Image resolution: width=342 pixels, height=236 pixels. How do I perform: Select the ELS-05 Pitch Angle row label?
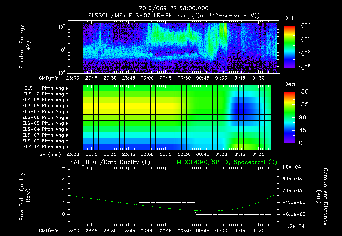[x=45, y=123]
